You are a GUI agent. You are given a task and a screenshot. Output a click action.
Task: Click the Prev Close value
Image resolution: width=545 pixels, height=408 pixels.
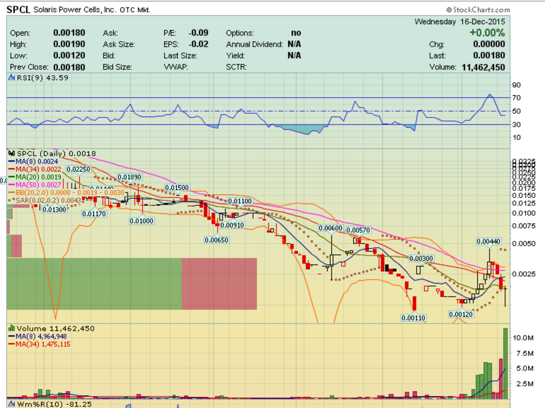[69, 67]
